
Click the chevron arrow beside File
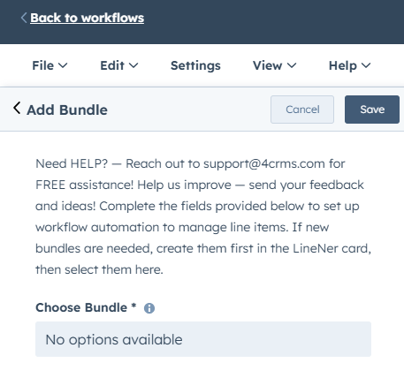[x=63, y=65]
